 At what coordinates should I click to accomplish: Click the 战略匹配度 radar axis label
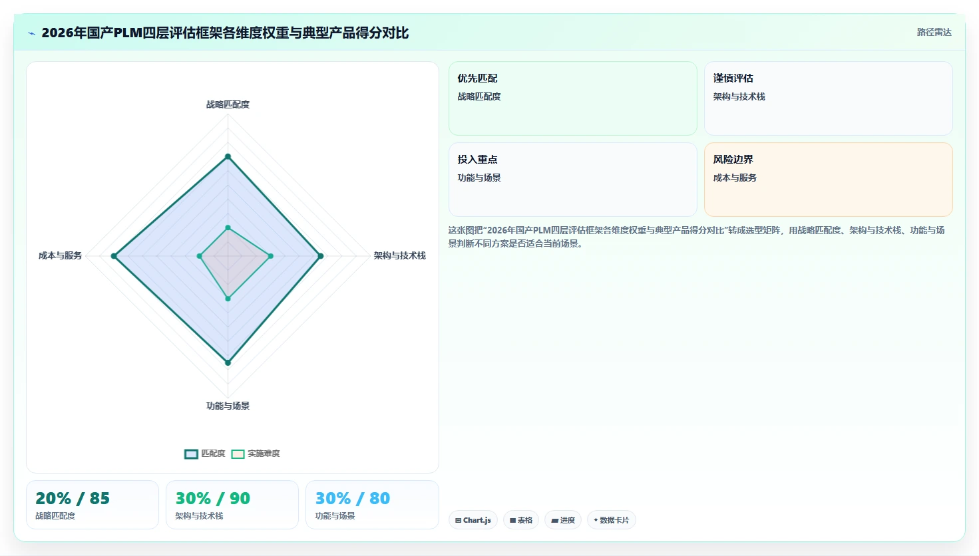(x=228, y=104)
